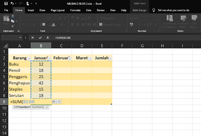Viewport: 201px width, 136px height.
Task: Click the Undo arrow icon
Action: 12,3
